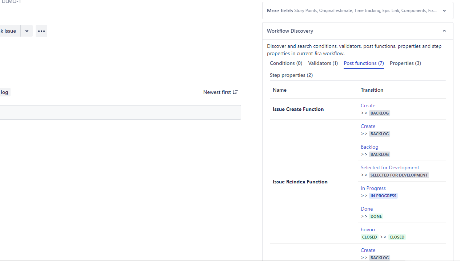Click the green DONE status badge
Viewport: 460px width, 261px height.
[376, 216]
